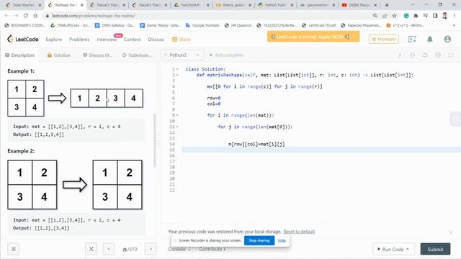
Task: Expand the Console panel dropdown
Action: point(179,249)
